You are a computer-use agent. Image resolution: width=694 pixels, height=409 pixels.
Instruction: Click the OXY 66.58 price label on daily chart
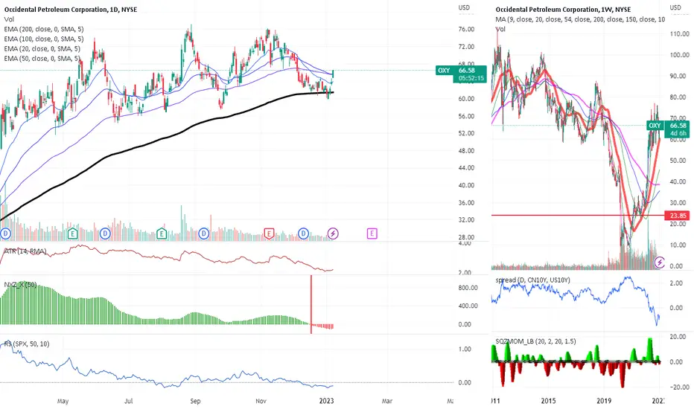[x=461, y=71]
